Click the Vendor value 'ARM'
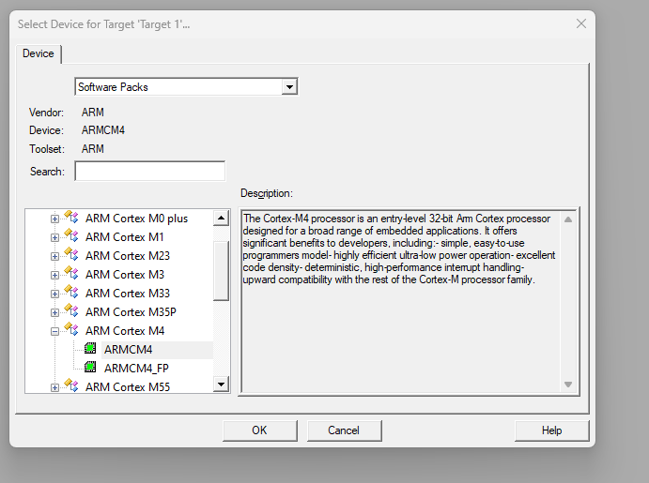 point(93,113)
